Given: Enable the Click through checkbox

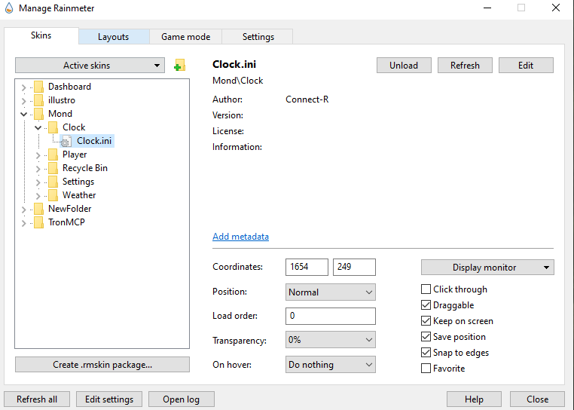Looking at the screenshot, I should [426, 289].
